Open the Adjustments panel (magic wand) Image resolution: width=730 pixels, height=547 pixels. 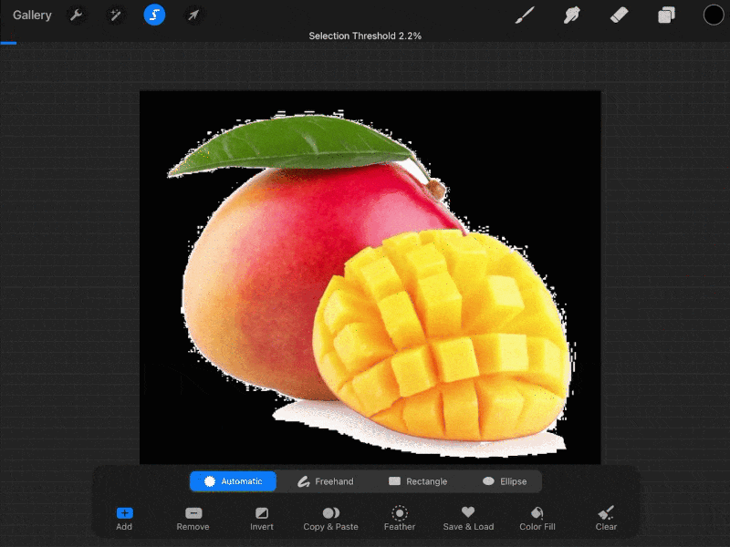pyautogui.click(x=115, y=15)
